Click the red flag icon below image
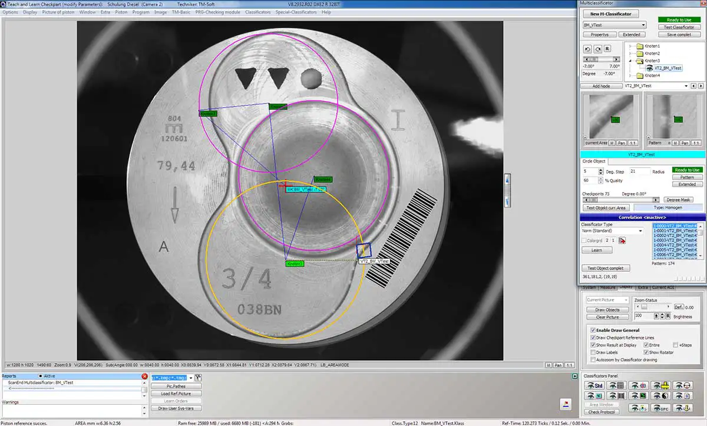Viewport: 707px width, 426px height. tap(564, 403)
